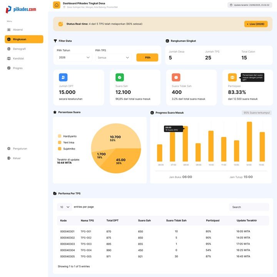The width and height of the screenshot is (277, 277).
Task: Sort by Partisipasi column header
Action: tap(213, 220)
